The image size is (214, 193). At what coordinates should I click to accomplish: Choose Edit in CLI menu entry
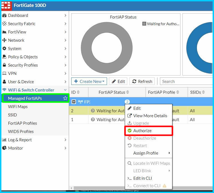[149, 178]
